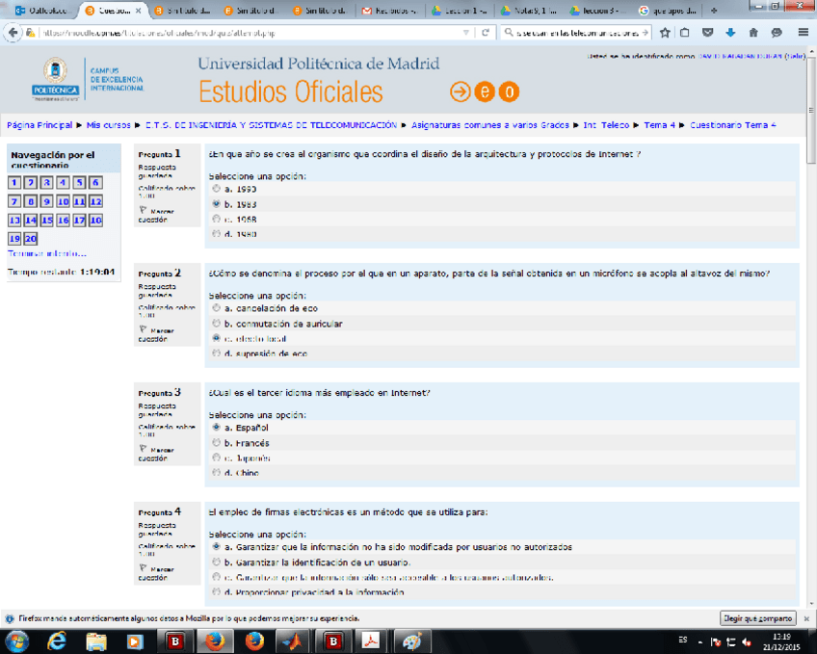Open Adobe Reader from the taskbar
The height and width of the screenshot is (654, 817).
pos(372,641)
